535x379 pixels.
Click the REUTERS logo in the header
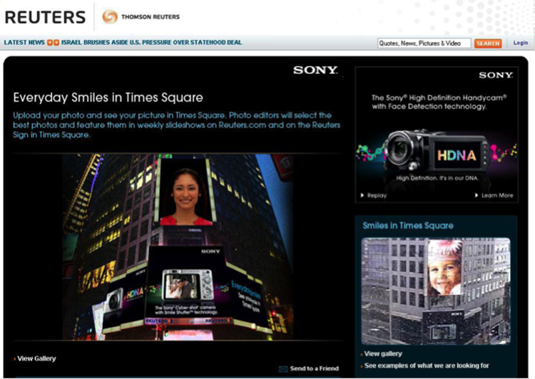pos(45,17)
